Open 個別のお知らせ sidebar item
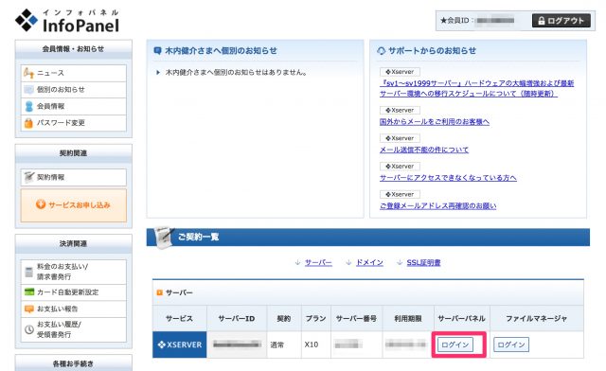606x371 pixels. 74,90
